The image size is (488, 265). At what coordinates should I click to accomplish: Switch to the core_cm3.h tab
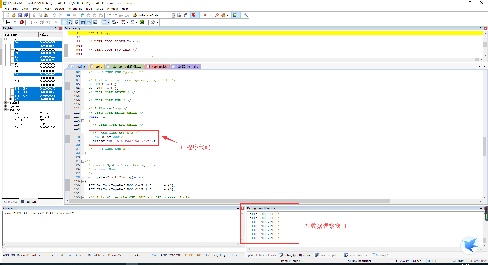coord(157,67)
